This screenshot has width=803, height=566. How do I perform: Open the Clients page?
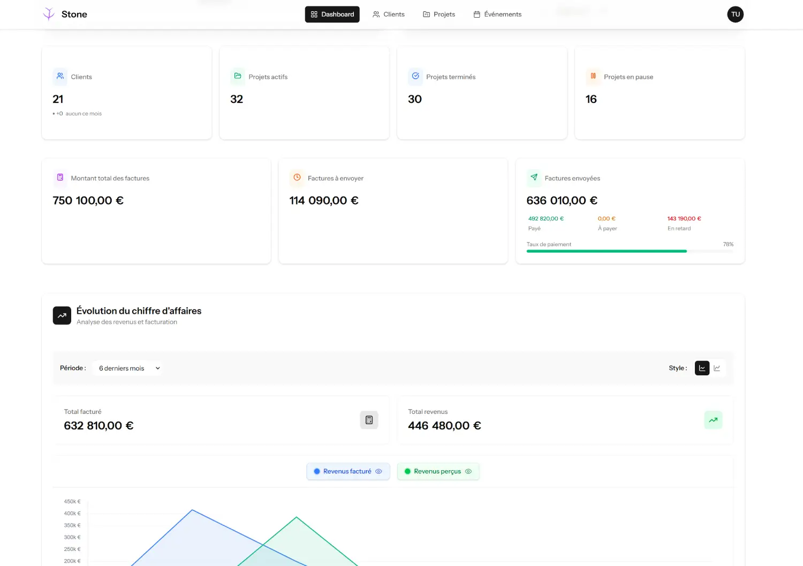(389, 14)
